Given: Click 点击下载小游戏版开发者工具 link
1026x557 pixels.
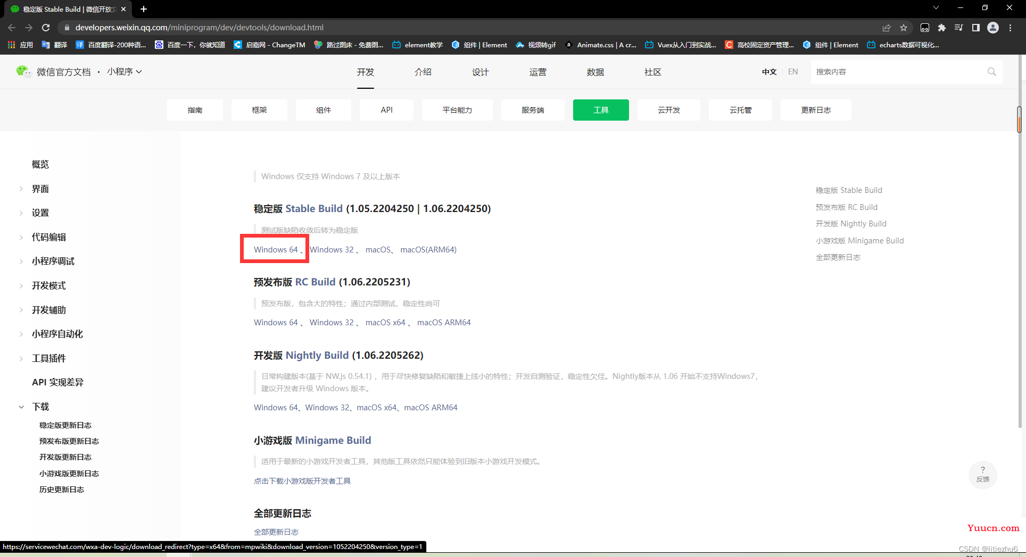Looking at the screenshot, I should 302,480.
